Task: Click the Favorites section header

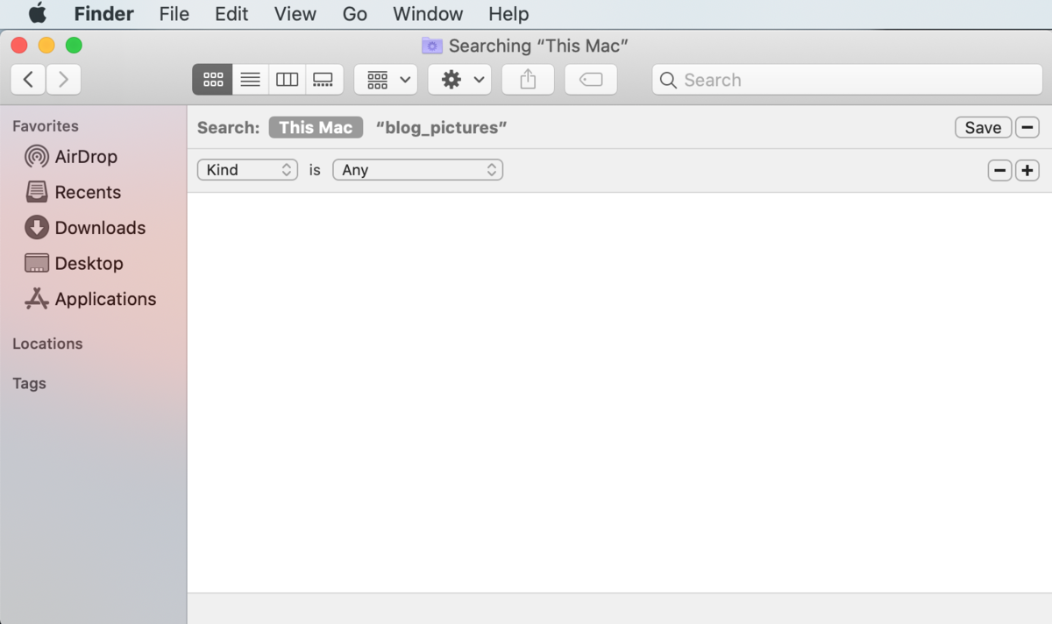Action: pos(46,126)
